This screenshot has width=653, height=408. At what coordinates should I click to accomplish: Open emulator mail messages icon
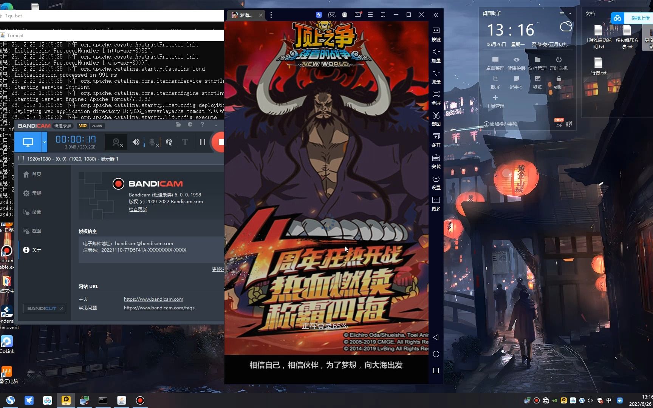[358, 14]
